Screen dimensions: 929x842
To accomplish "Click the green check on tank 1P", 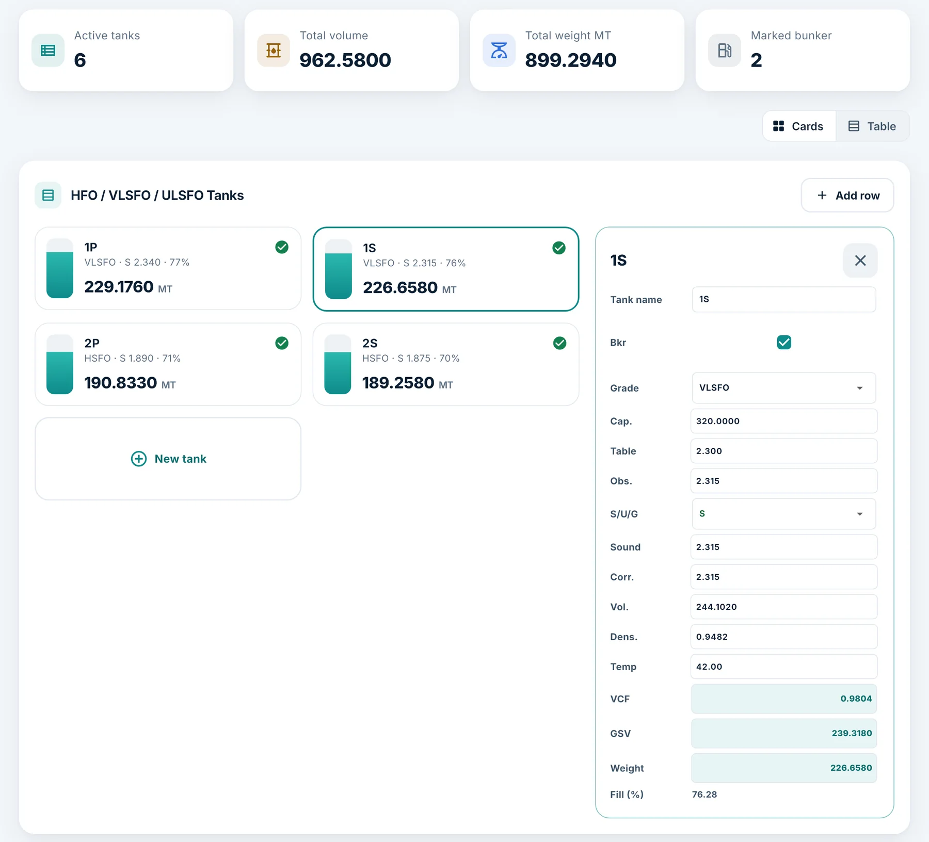I will click(282, 247).
